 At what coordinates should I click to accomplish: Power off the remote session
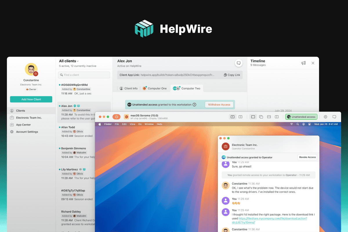click(117, 117)
